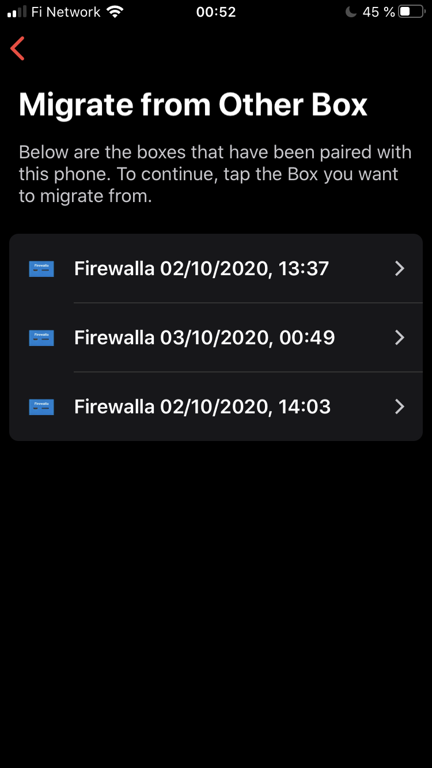Screen dimensions: 432x768
Task: Tap the red back arrow
Action: tap(18, 48)
